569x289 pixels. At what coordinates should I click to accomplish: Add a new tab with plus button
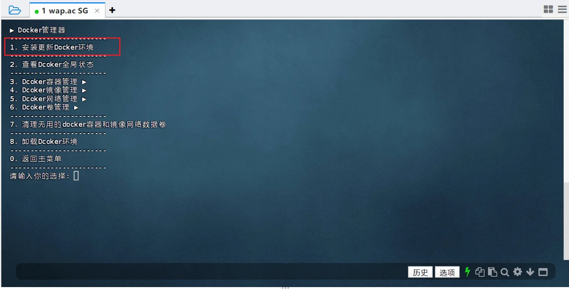pos(112,10)
